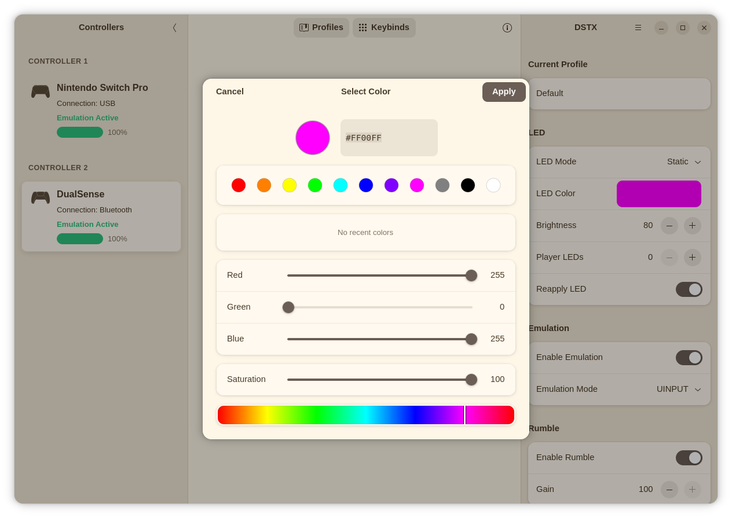The image size is (732, 518).
Task: Pick the blue preset swatch
Action: tap(366, 185)
